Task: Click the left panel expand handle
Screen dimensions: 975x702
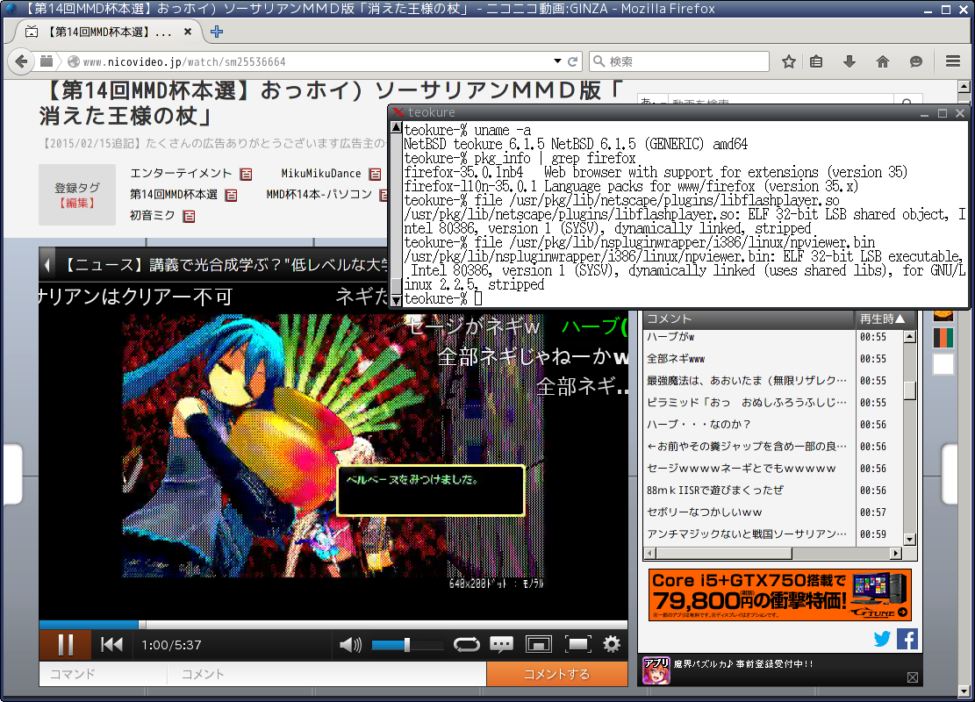Action: coord(12,474)
